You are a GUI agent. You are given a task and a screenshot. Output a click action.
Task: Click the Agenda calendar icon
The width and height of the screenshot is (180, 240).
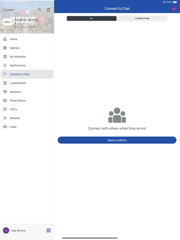(5, 48)
